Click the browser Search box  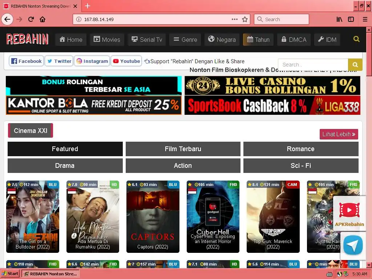(282, 19)
